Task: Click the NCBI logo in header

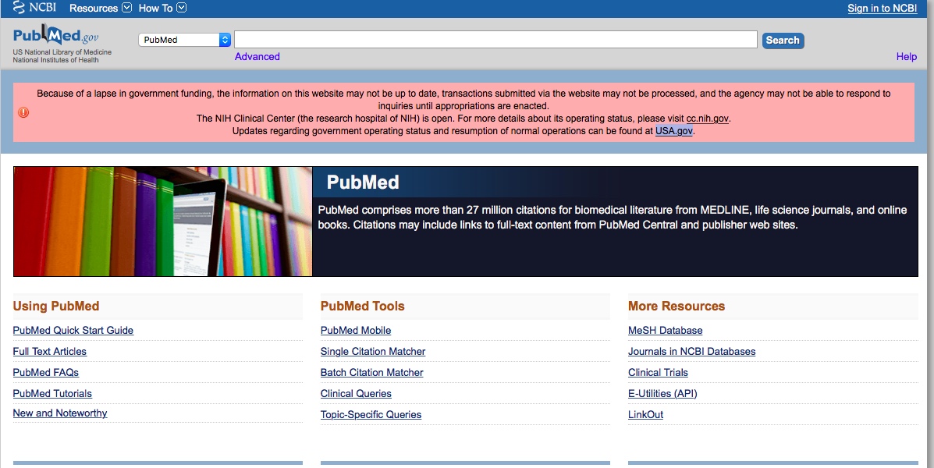Action: click(34, 7)
